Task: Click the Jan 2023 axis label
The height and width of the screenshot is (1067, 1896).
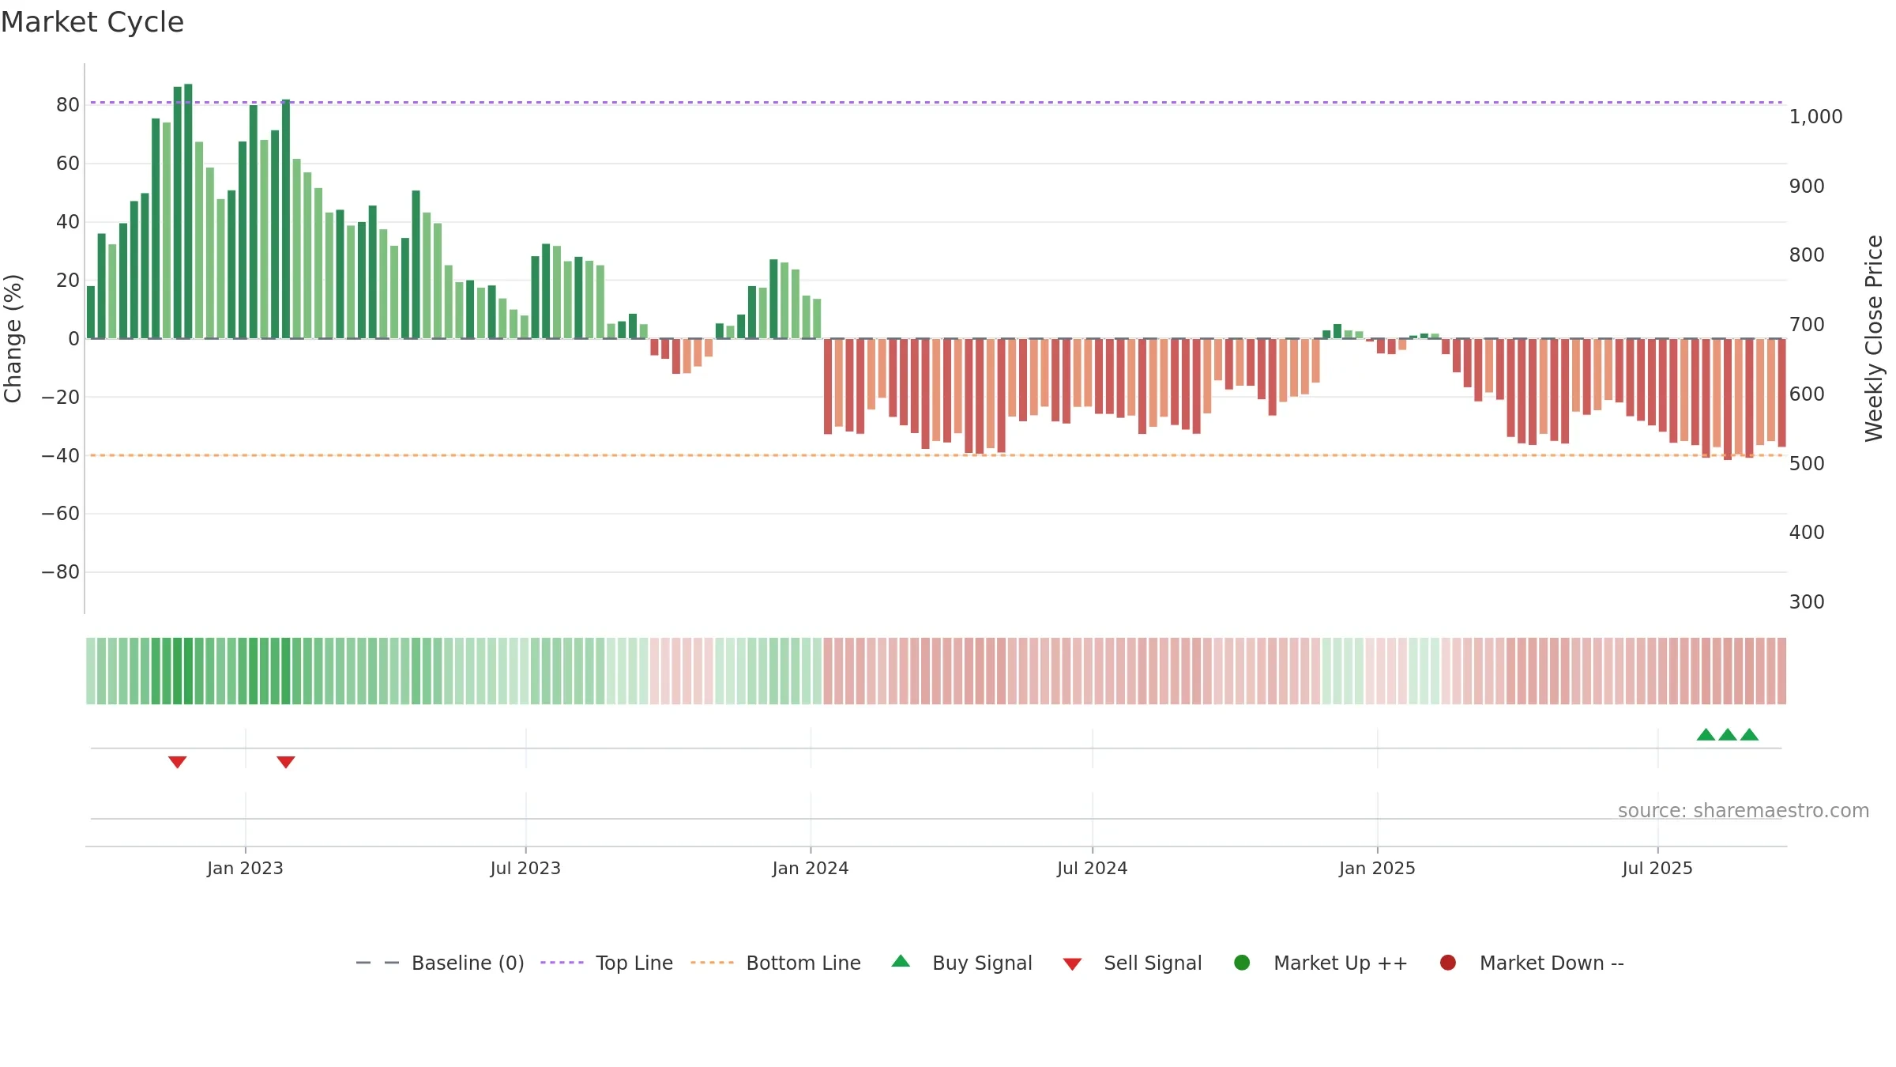Action: (245, 868)
